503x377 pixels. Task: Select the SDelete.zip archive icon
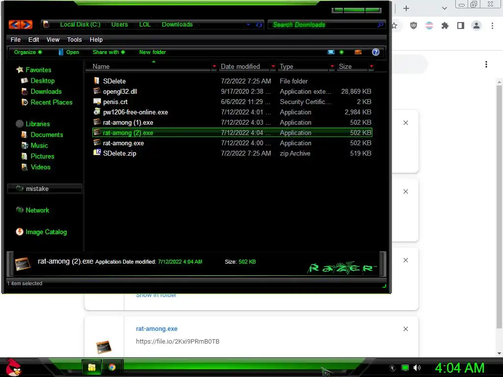click(97, 153)
